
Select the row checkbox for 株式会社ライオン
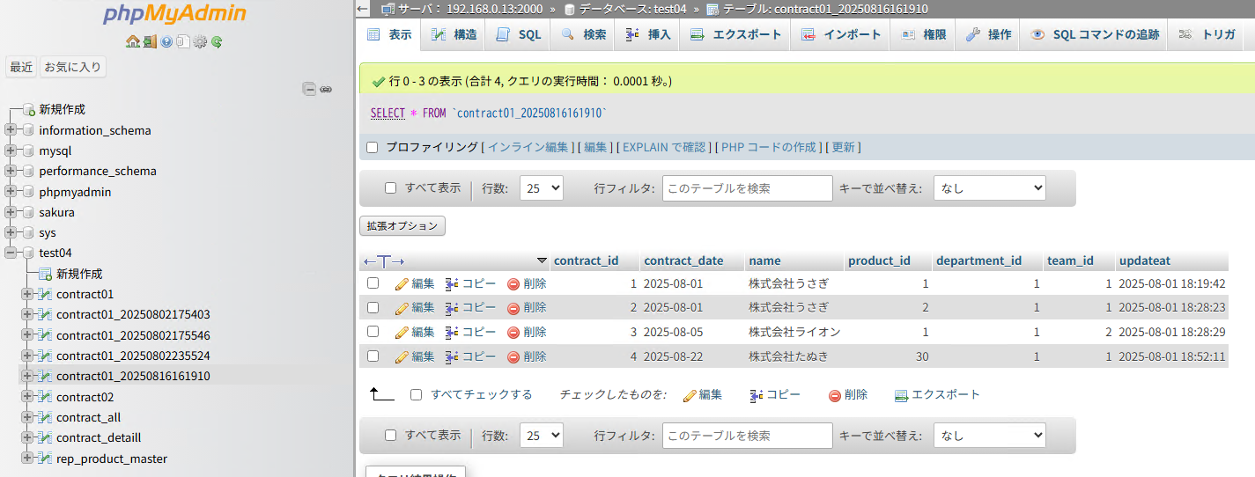(373, 332)
